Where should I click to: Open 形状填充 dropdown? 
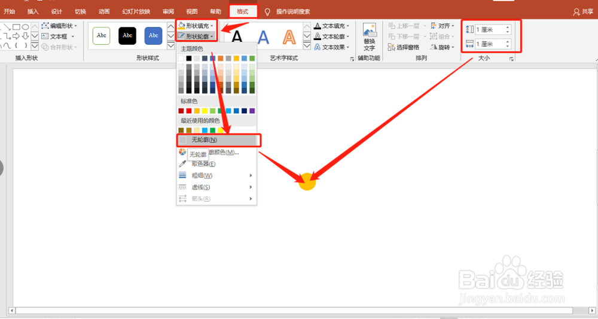point(196,26)
